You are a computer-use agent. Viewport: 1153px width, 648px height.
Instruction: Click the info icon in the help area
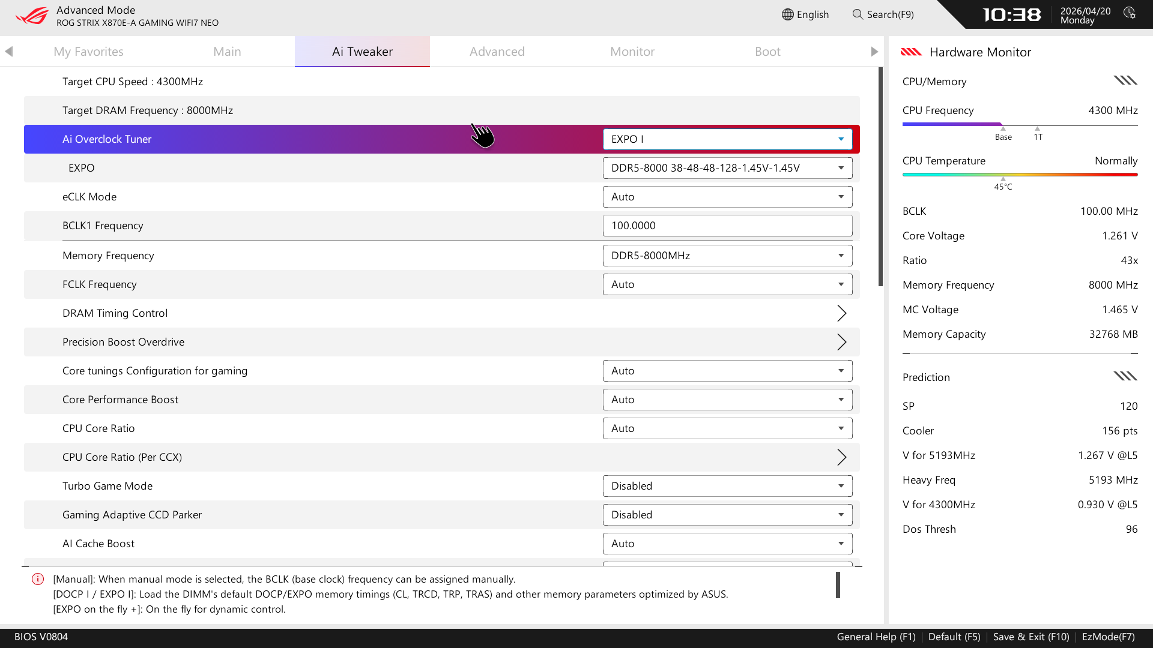[x=38, y=579]
